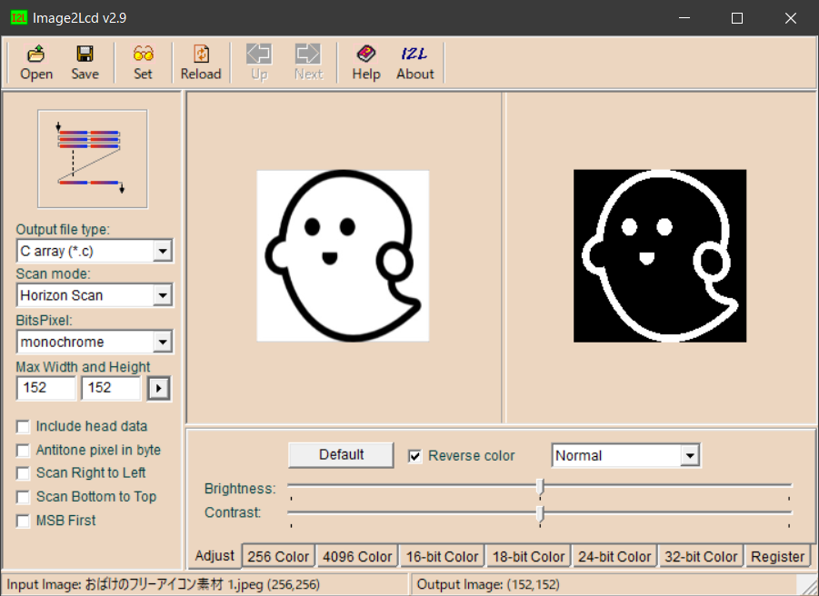This screenshot has width=819, height=596.
Task: Click the Image2Lcd app icon in title bar
Action: click(x=19, y=18)
